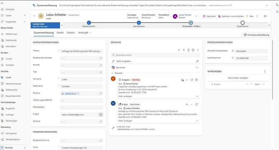Image resolution: width=279 pixels, height=150 pixels.
Task: Click the Vorname field containing Lukas
Action: (82, 79)
